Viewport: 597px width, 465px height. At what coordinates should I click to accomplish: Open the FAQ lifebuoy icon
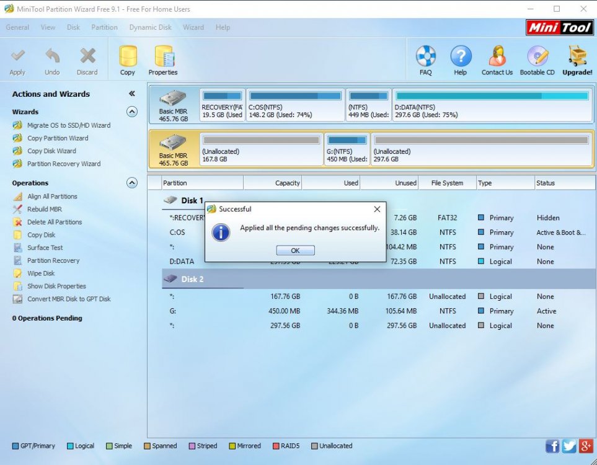click(x=425, y=57)
